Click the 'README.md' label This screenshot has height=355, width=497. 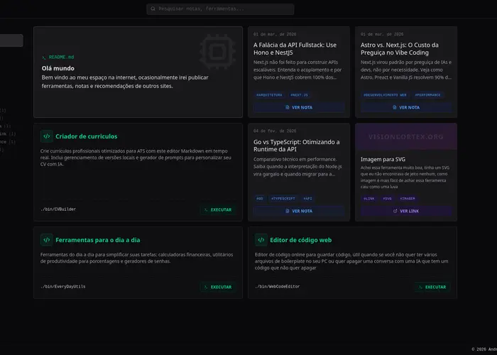61,58
